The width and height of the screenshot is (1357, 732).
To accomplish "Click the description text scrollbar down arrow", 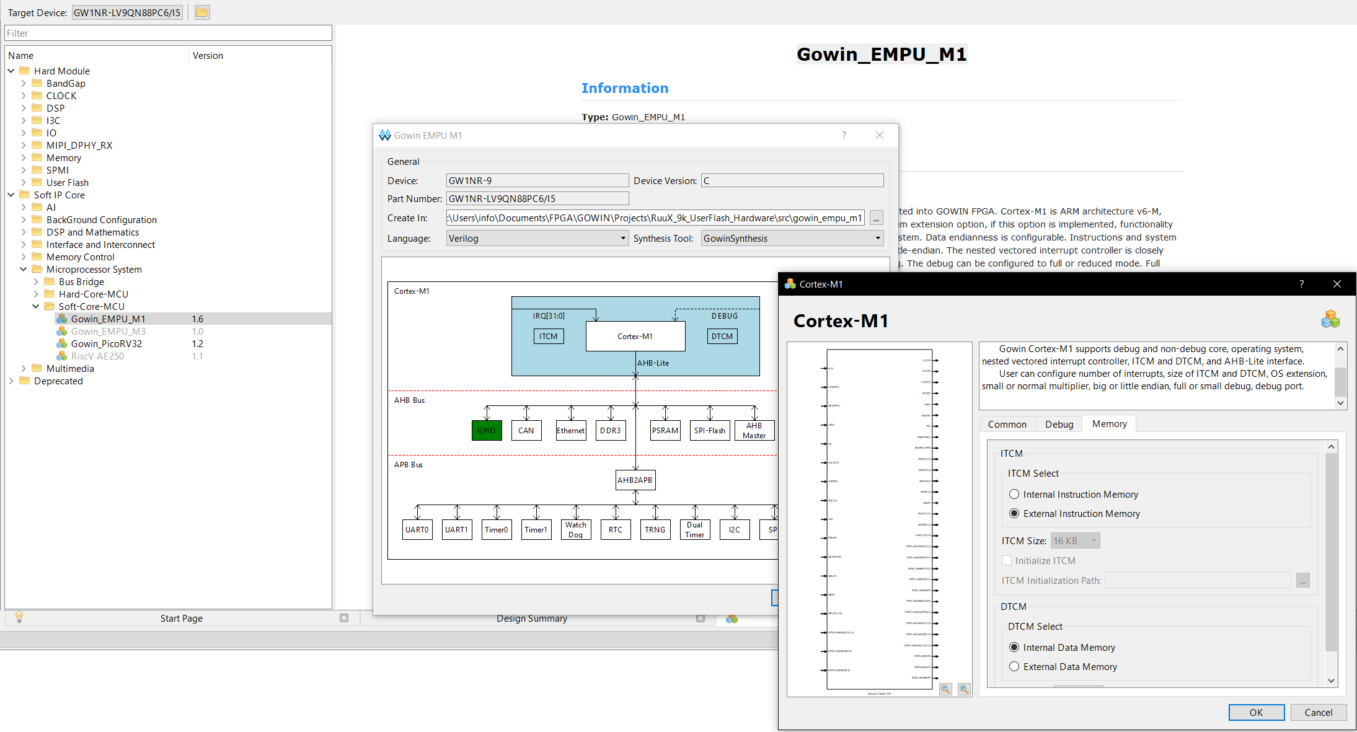I will [1340, 403].
